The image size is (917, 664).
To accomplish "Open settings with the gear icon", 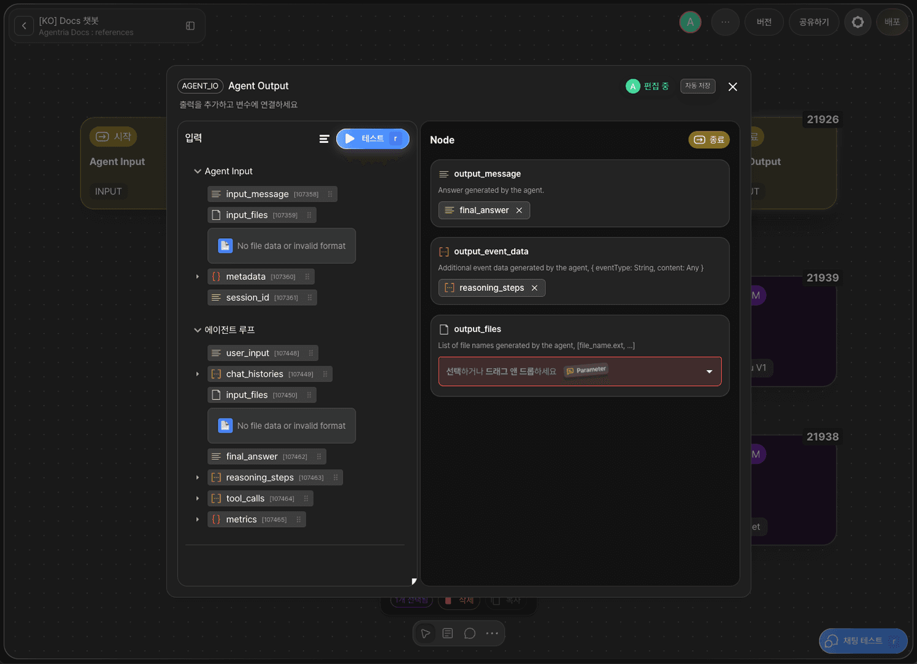I will (x=858, y=22).
